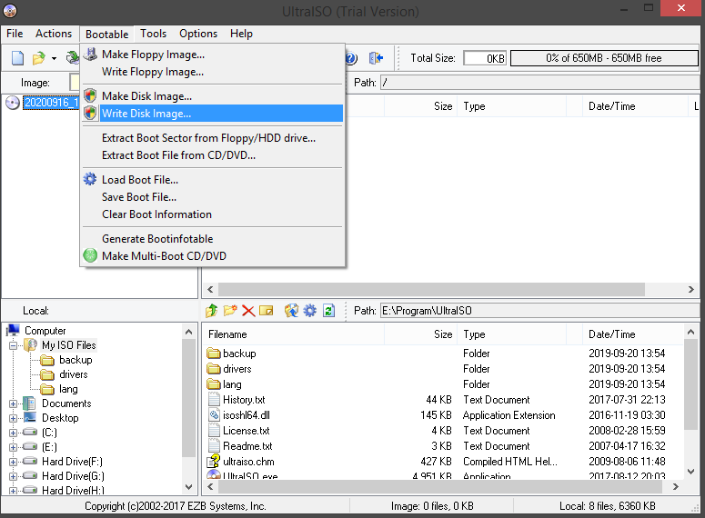
Task: Click the local Refresh icon
Action: [328, 311]
